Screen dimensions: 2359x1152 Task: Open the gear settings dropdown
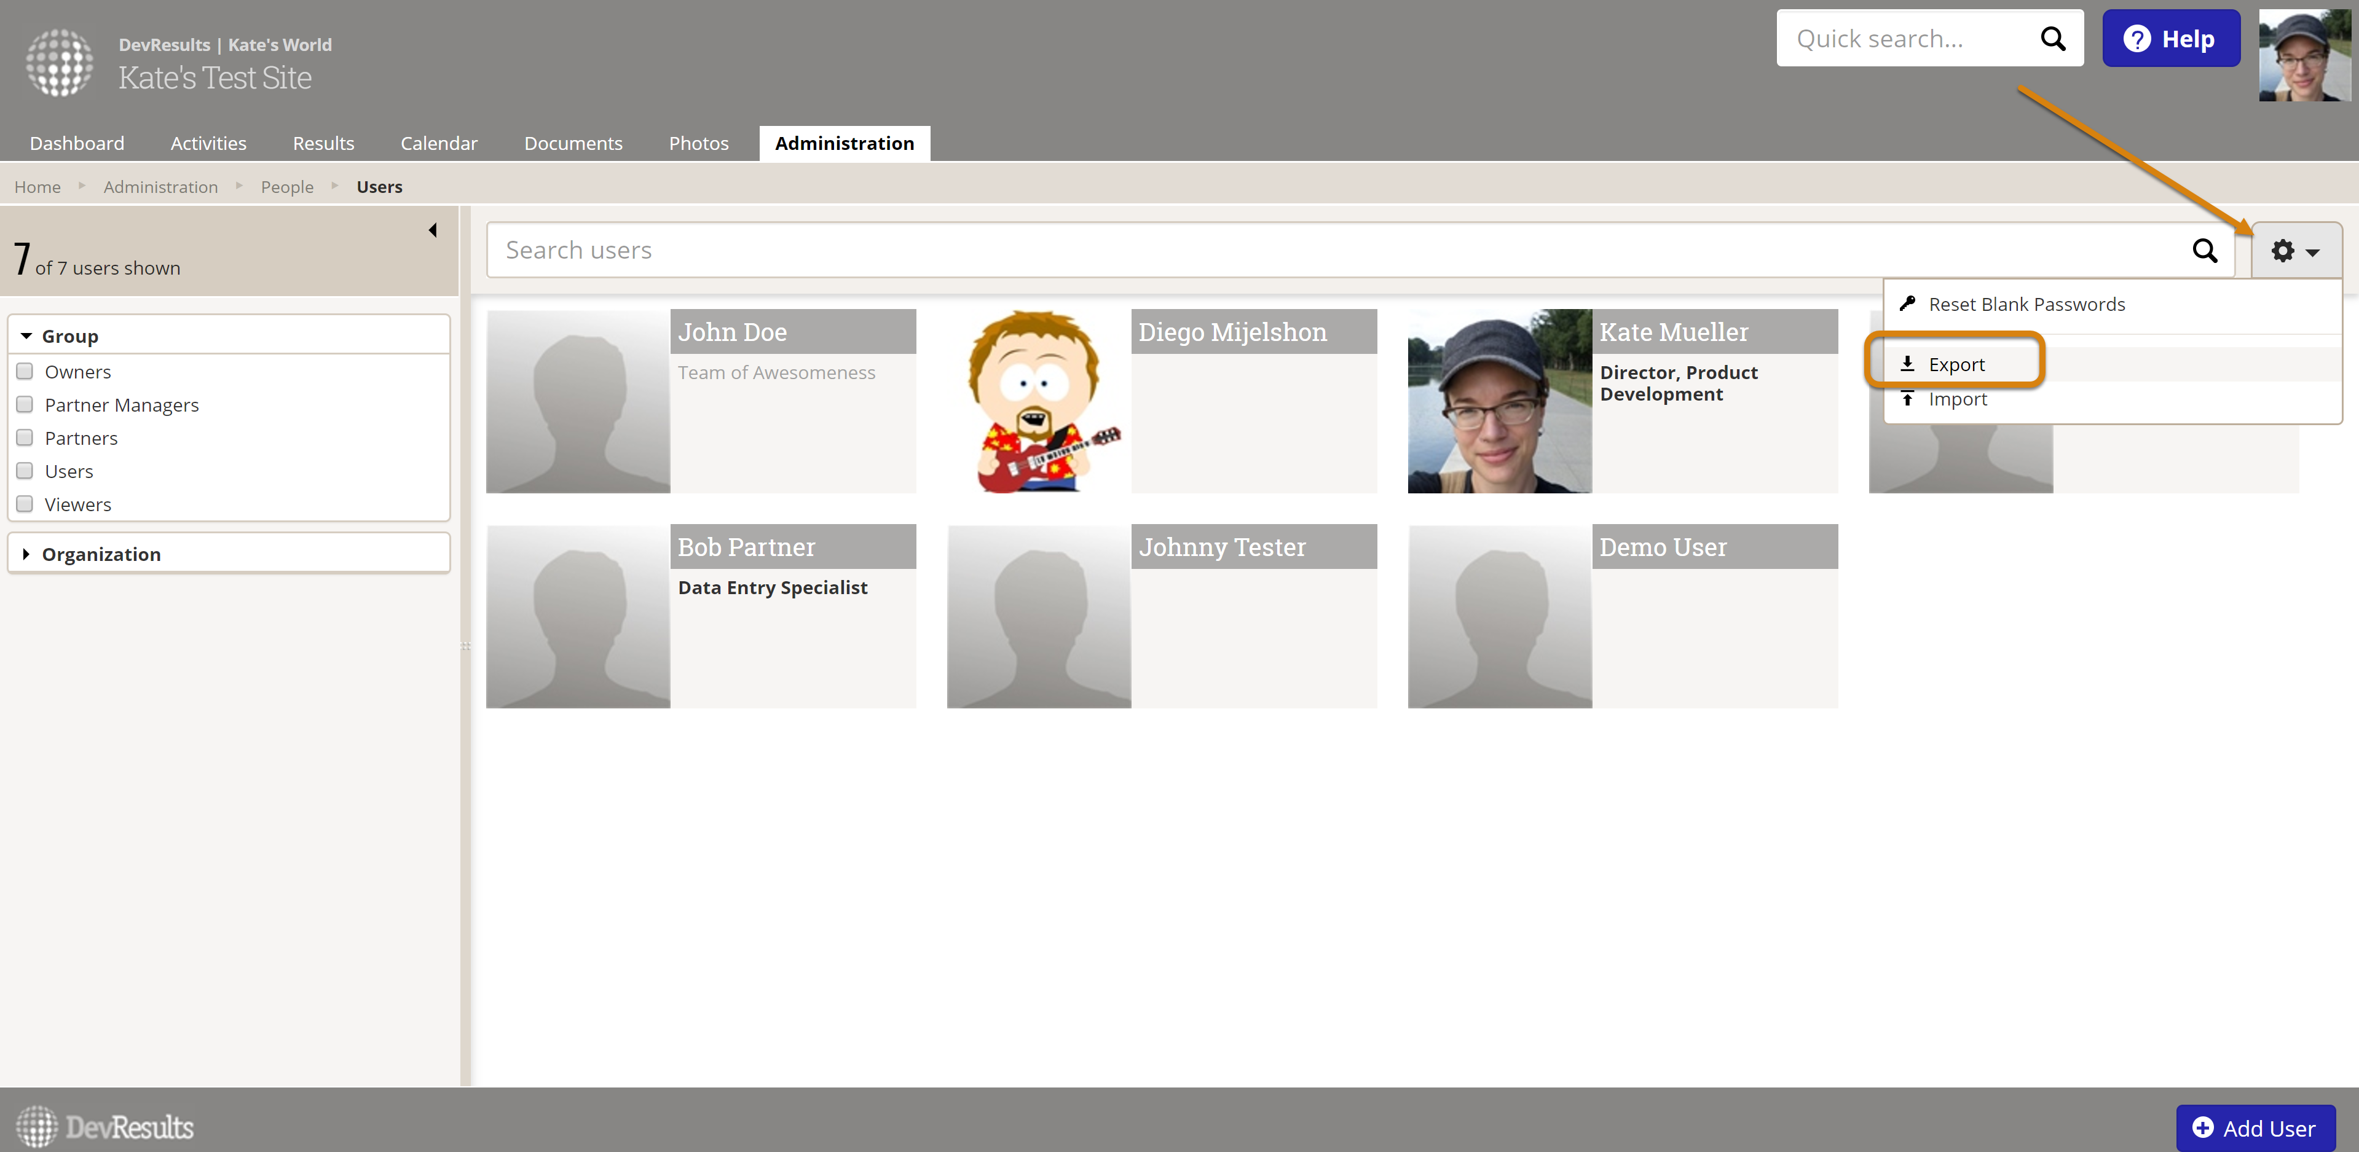pos(2295,250)
